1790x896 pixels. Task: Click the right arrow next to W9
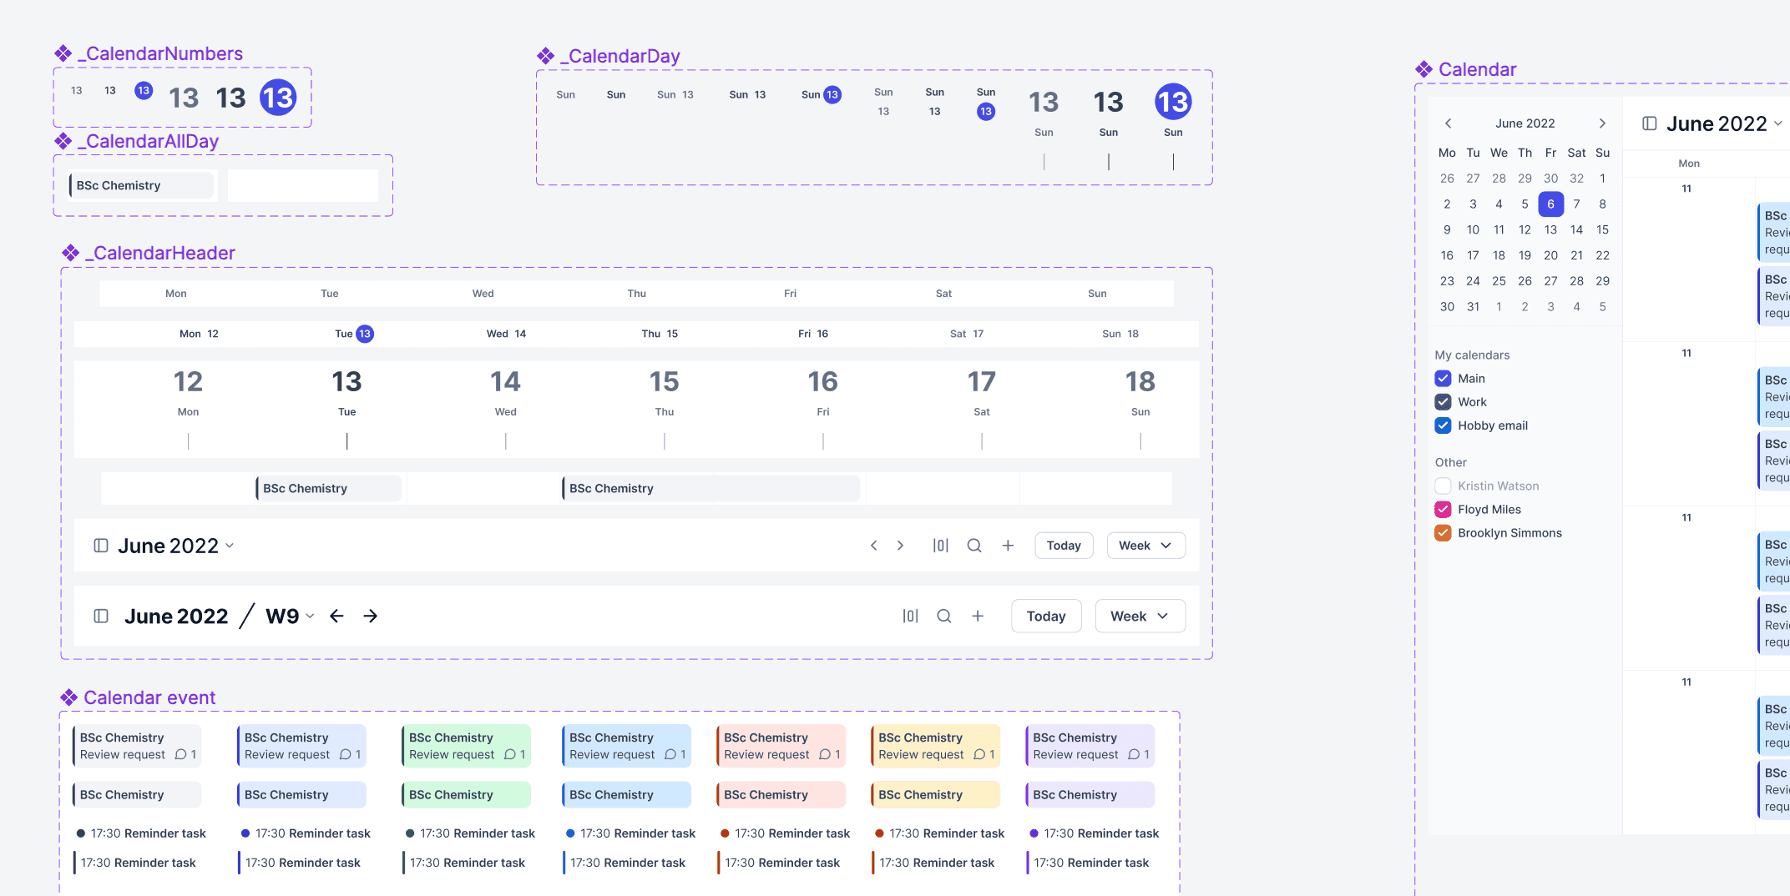click(x=371, y=616)
